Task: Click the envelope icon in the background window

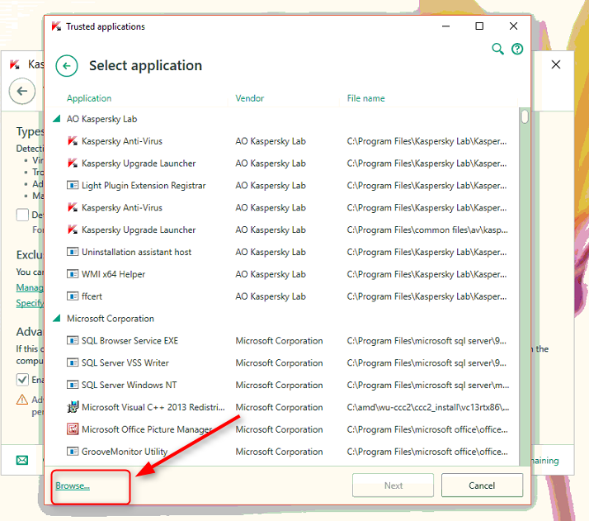Action: [x=22, y=460]
